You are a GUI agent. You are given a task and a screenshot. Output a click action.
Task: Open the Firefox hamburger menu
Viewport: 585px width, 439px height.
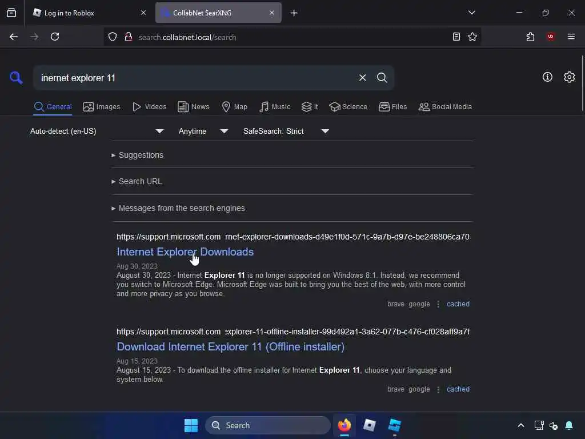point(571,37)
